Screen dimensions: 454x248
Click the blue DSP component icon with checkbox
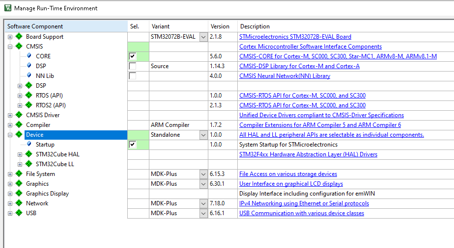(x=29, y=66)
